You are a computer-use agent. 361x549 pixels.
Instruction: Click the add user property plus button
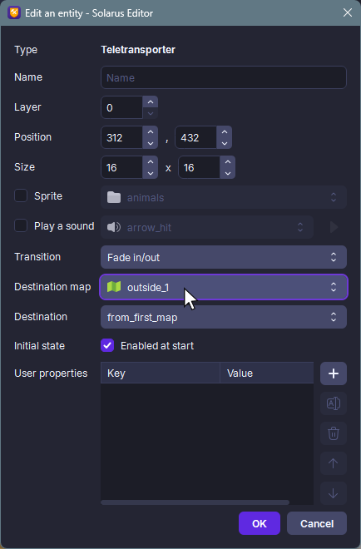click(x=334, y=373)
